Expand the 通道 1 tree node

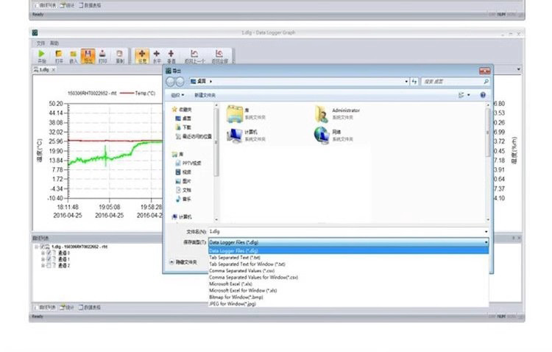[x=43, y=259]
